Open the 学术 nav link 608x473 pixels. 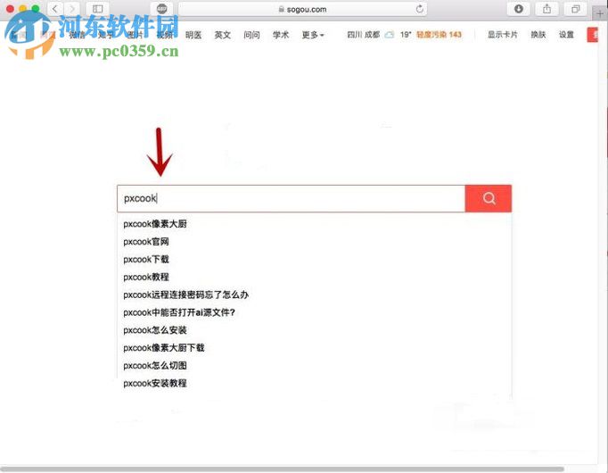pos(281,35)
